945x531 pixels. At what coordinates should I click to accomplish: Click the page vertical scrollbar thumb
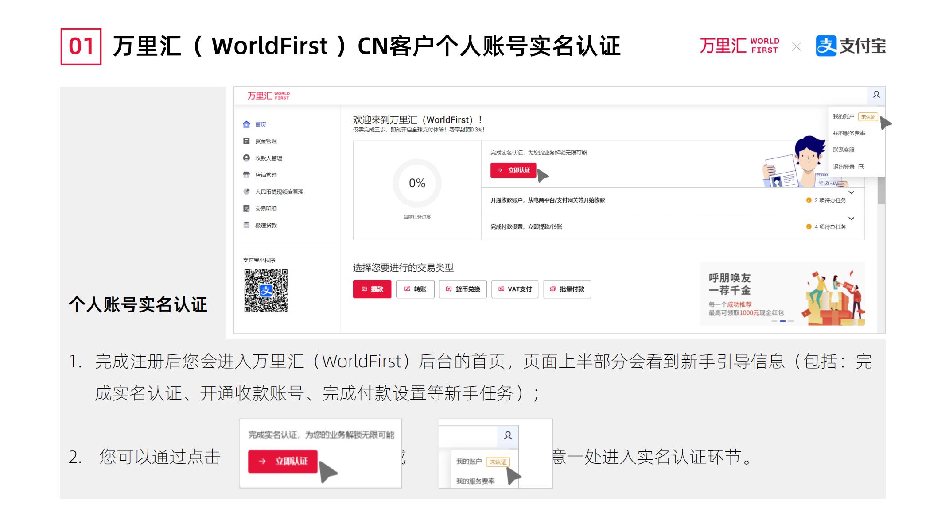click(881, 190)
